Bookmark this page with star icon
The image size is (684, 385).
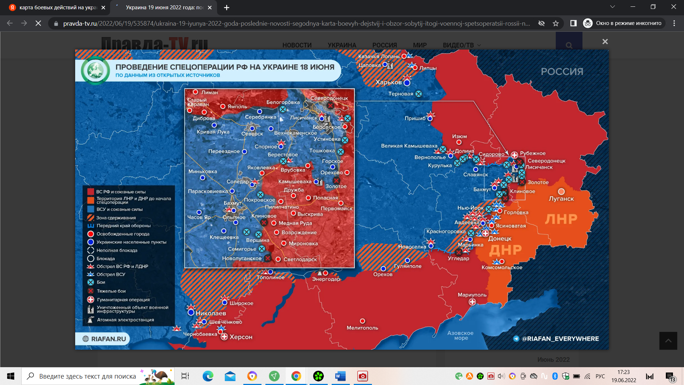(x=555, y=23)
